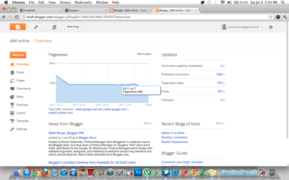Click the Earnings trophy icon in the sidebar
This screenshot has width=289, height=180.
[x=12, y=105]
